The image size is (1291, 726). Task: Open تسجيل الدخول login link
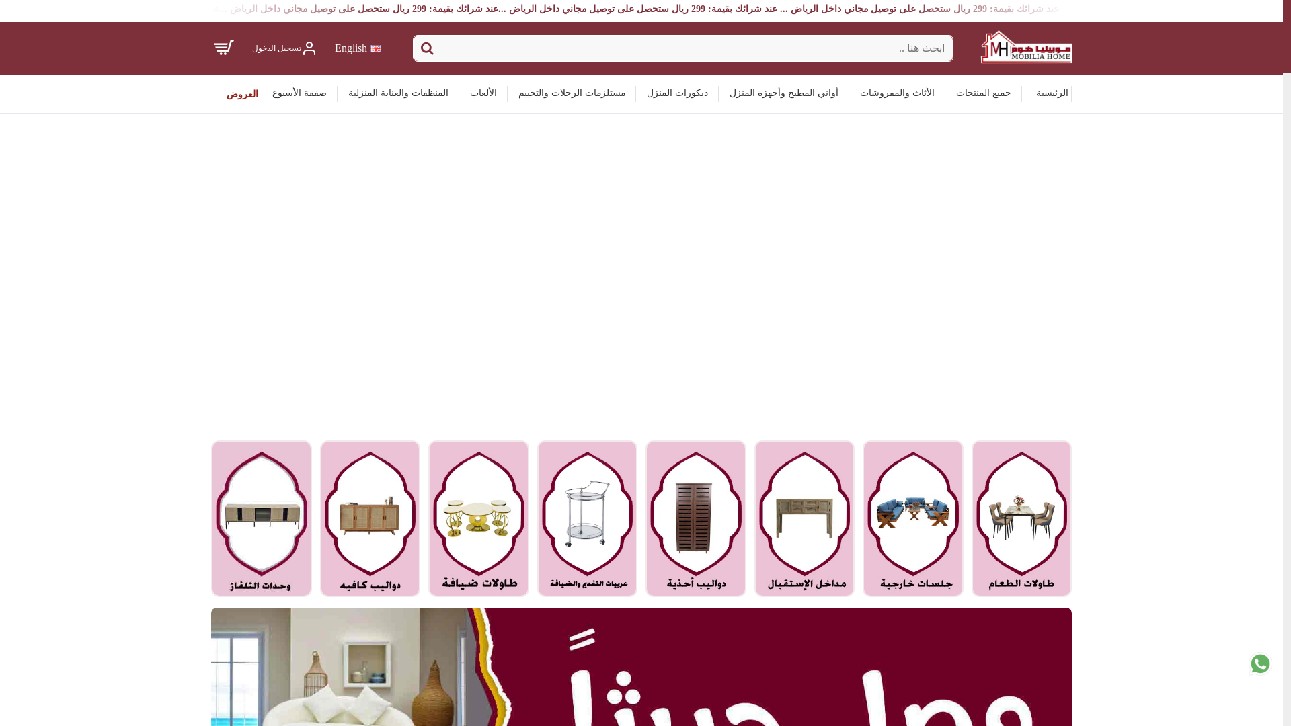(x=276, y=48)
